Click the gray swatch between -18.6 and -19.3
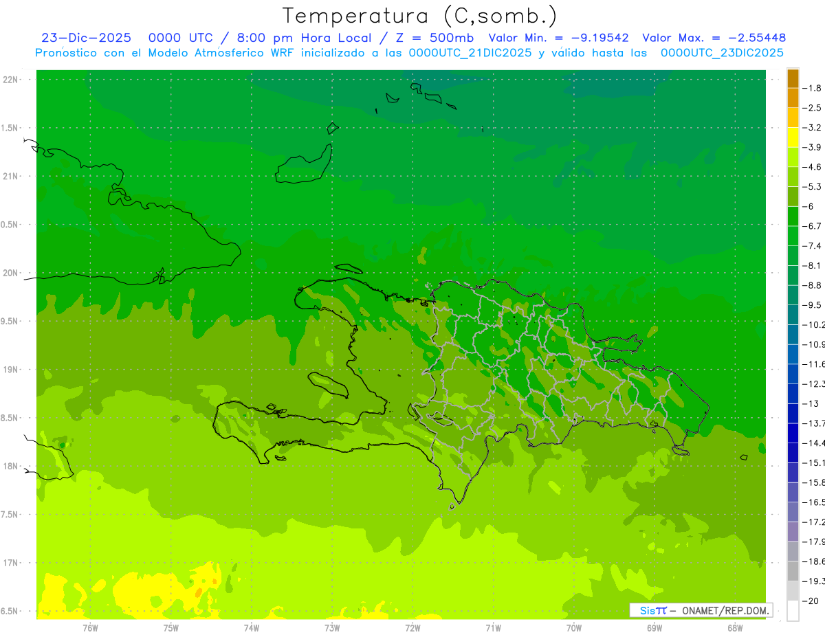 pos(793,571)
